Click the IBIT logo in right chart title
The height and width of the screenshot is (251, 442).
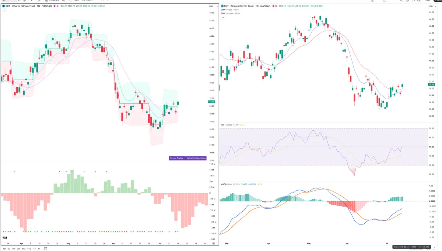(x=222, y=6)
